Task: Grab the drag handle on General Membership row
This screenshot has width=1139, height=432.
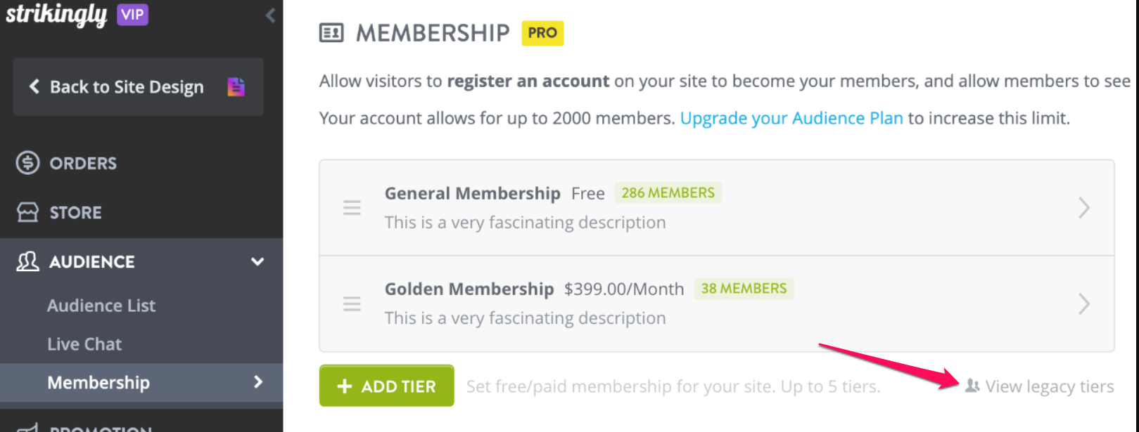Action: pos(352,208)
